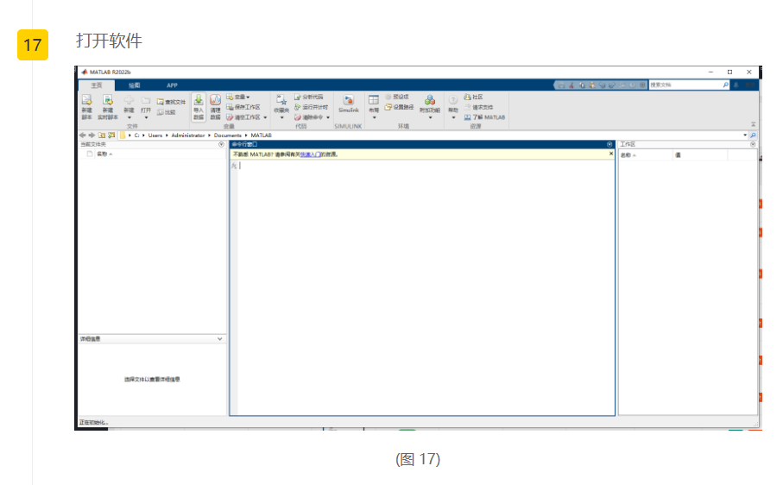The image size is (783, 485).
Task: Select Administrator in the address path
Action: click(187, 135)
